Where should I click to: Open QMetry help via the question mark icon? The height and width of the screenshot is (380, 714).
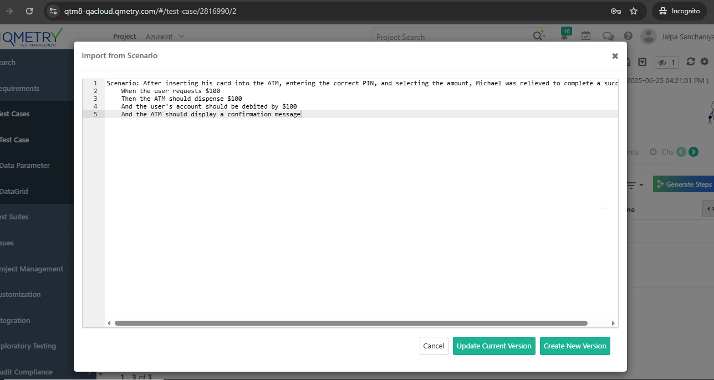click(x=628, y=37)
